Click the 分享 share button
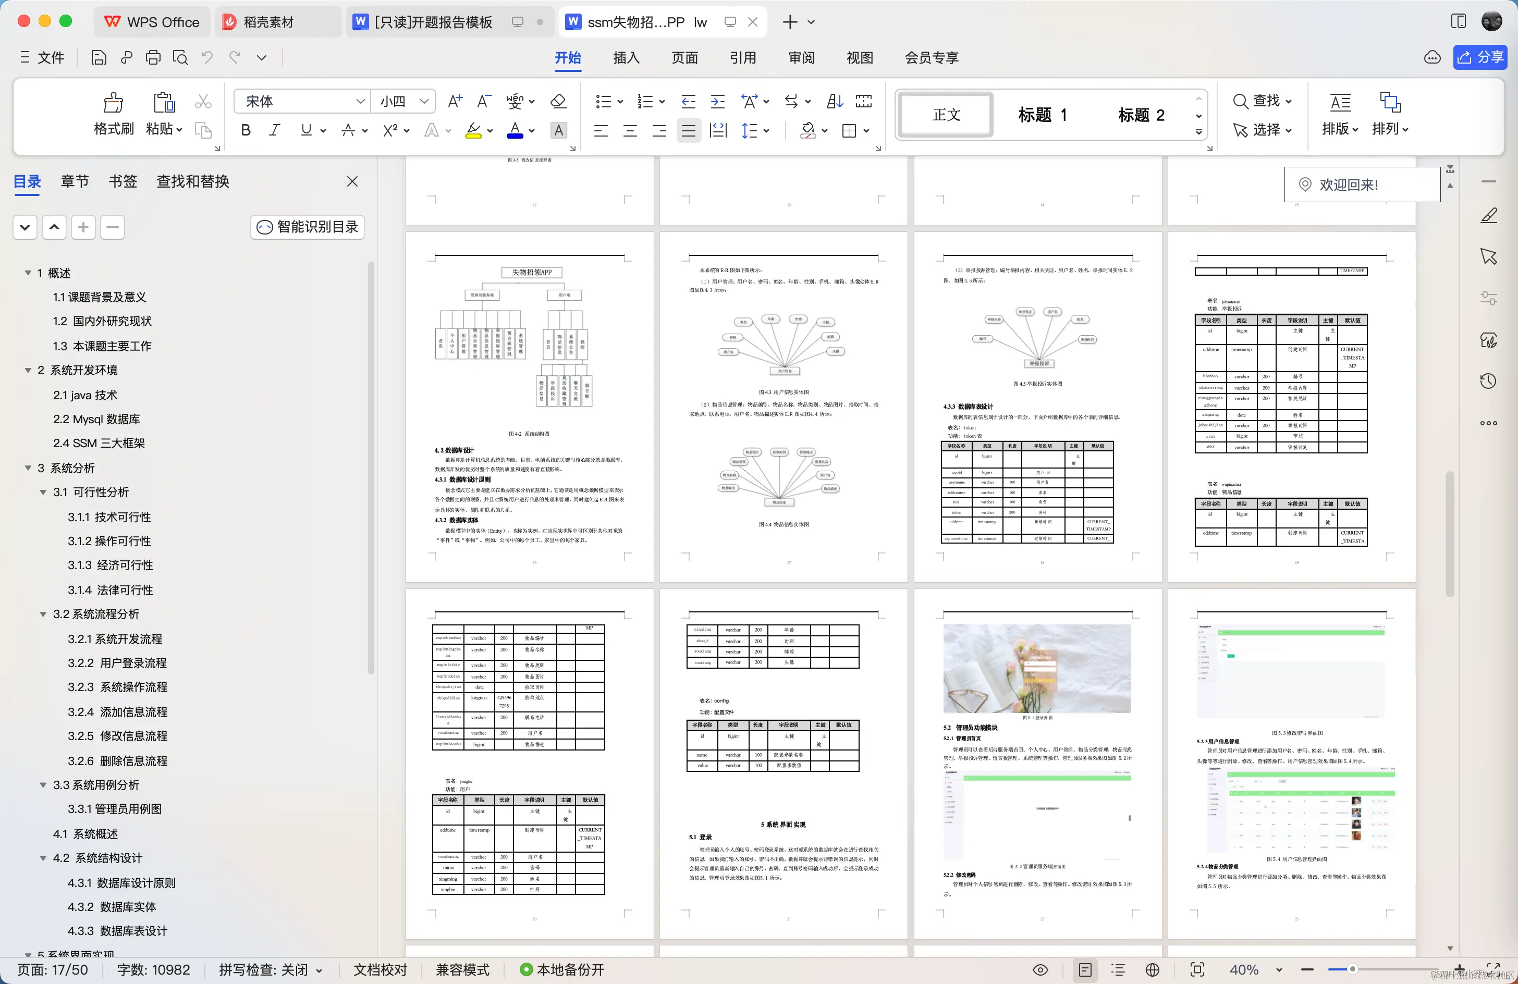The image size is (1518, 984). [1480, 57]
